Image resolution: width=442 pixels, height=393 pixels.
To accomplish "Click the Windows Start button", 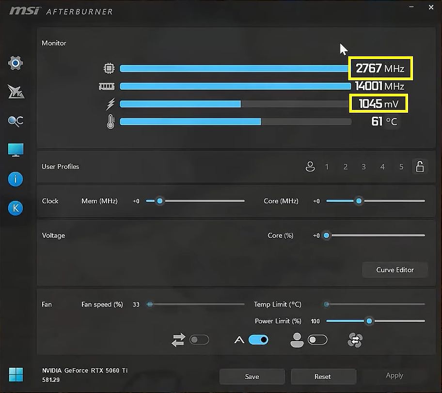I will coord(16,375).
